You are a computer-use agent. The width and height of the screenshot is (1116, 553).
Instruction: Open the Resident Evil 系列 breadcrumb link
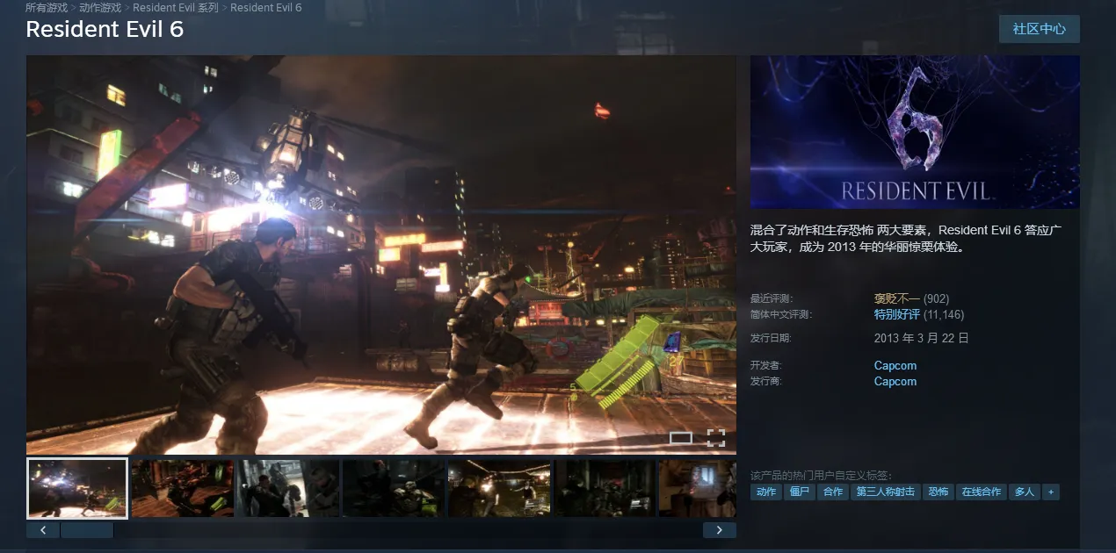[176, 8]
